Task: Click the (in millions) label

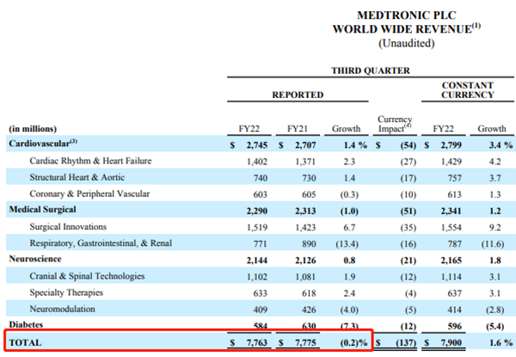Action: pyautogui.click(x=33, y=129)
